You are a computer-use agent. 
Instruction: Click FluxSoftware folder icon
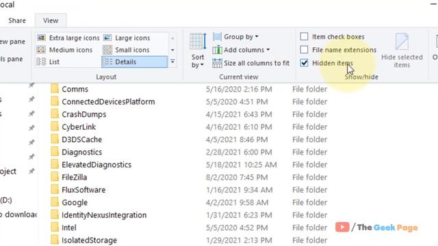(55, 190)
